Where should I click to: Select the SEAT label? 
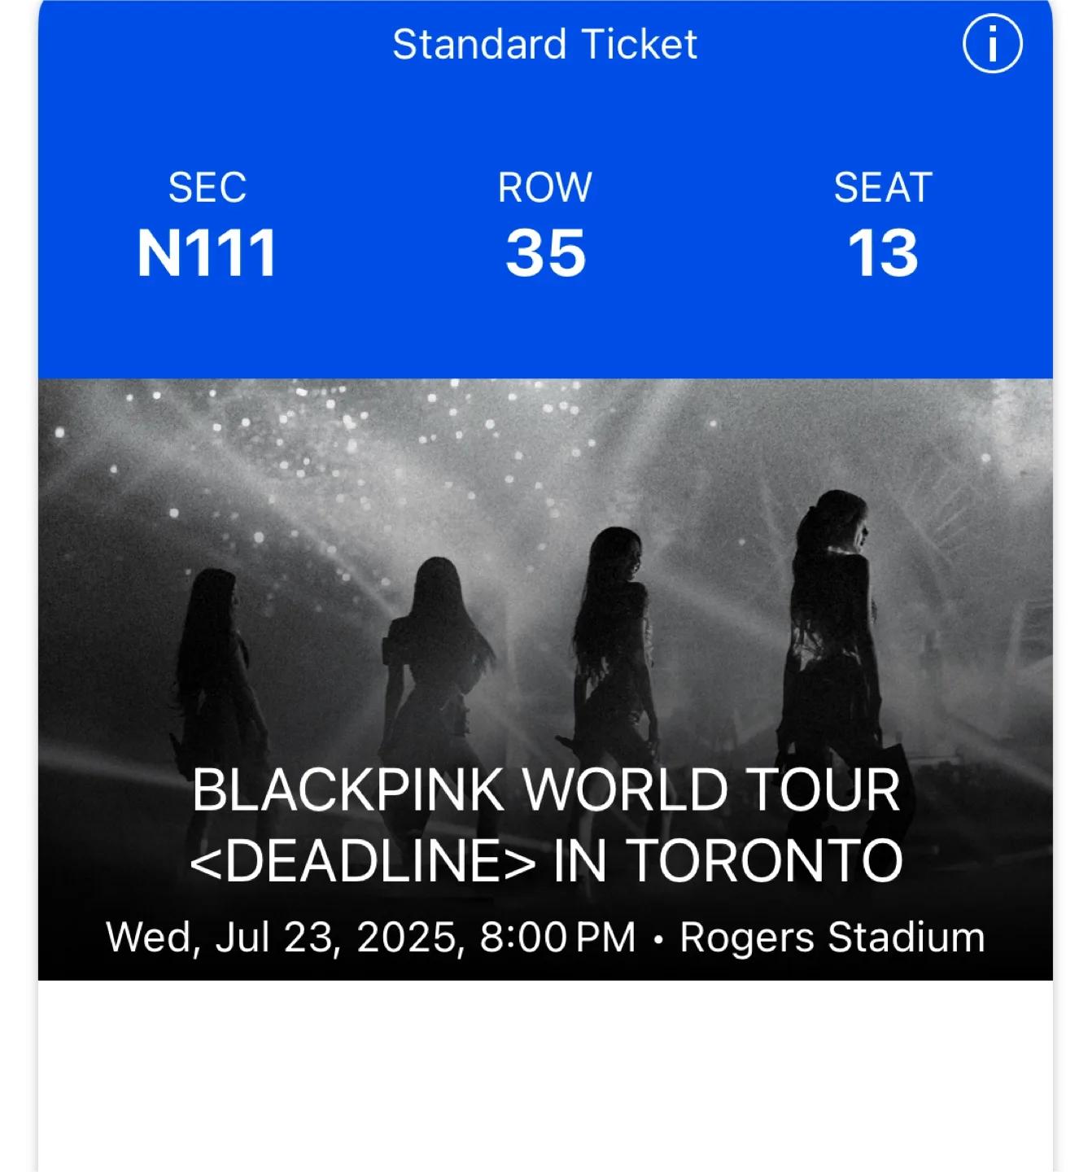point(883,188)
